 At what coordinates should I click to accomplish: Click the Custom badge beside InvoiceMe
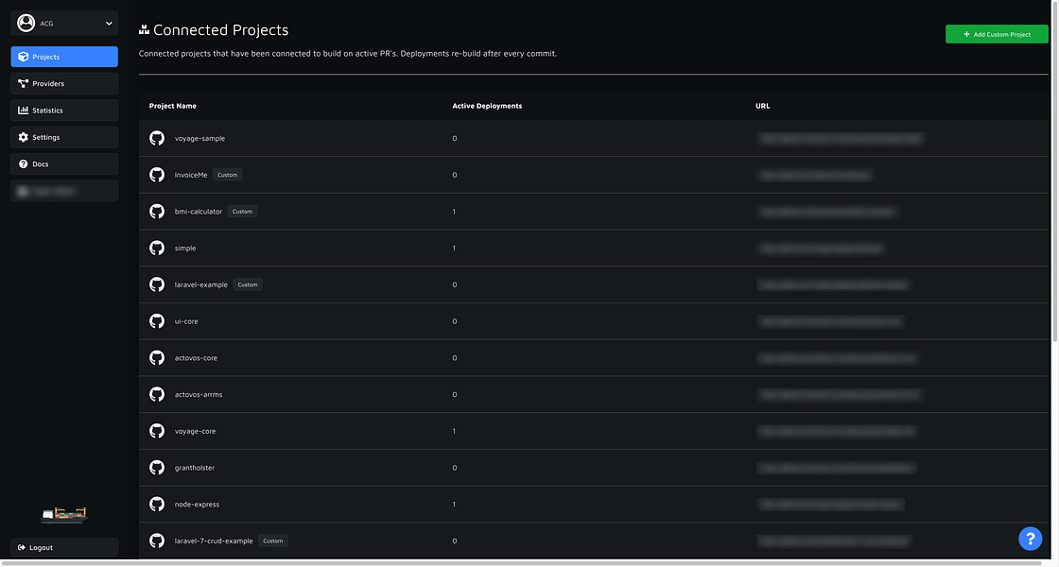[x=228, y=175]
